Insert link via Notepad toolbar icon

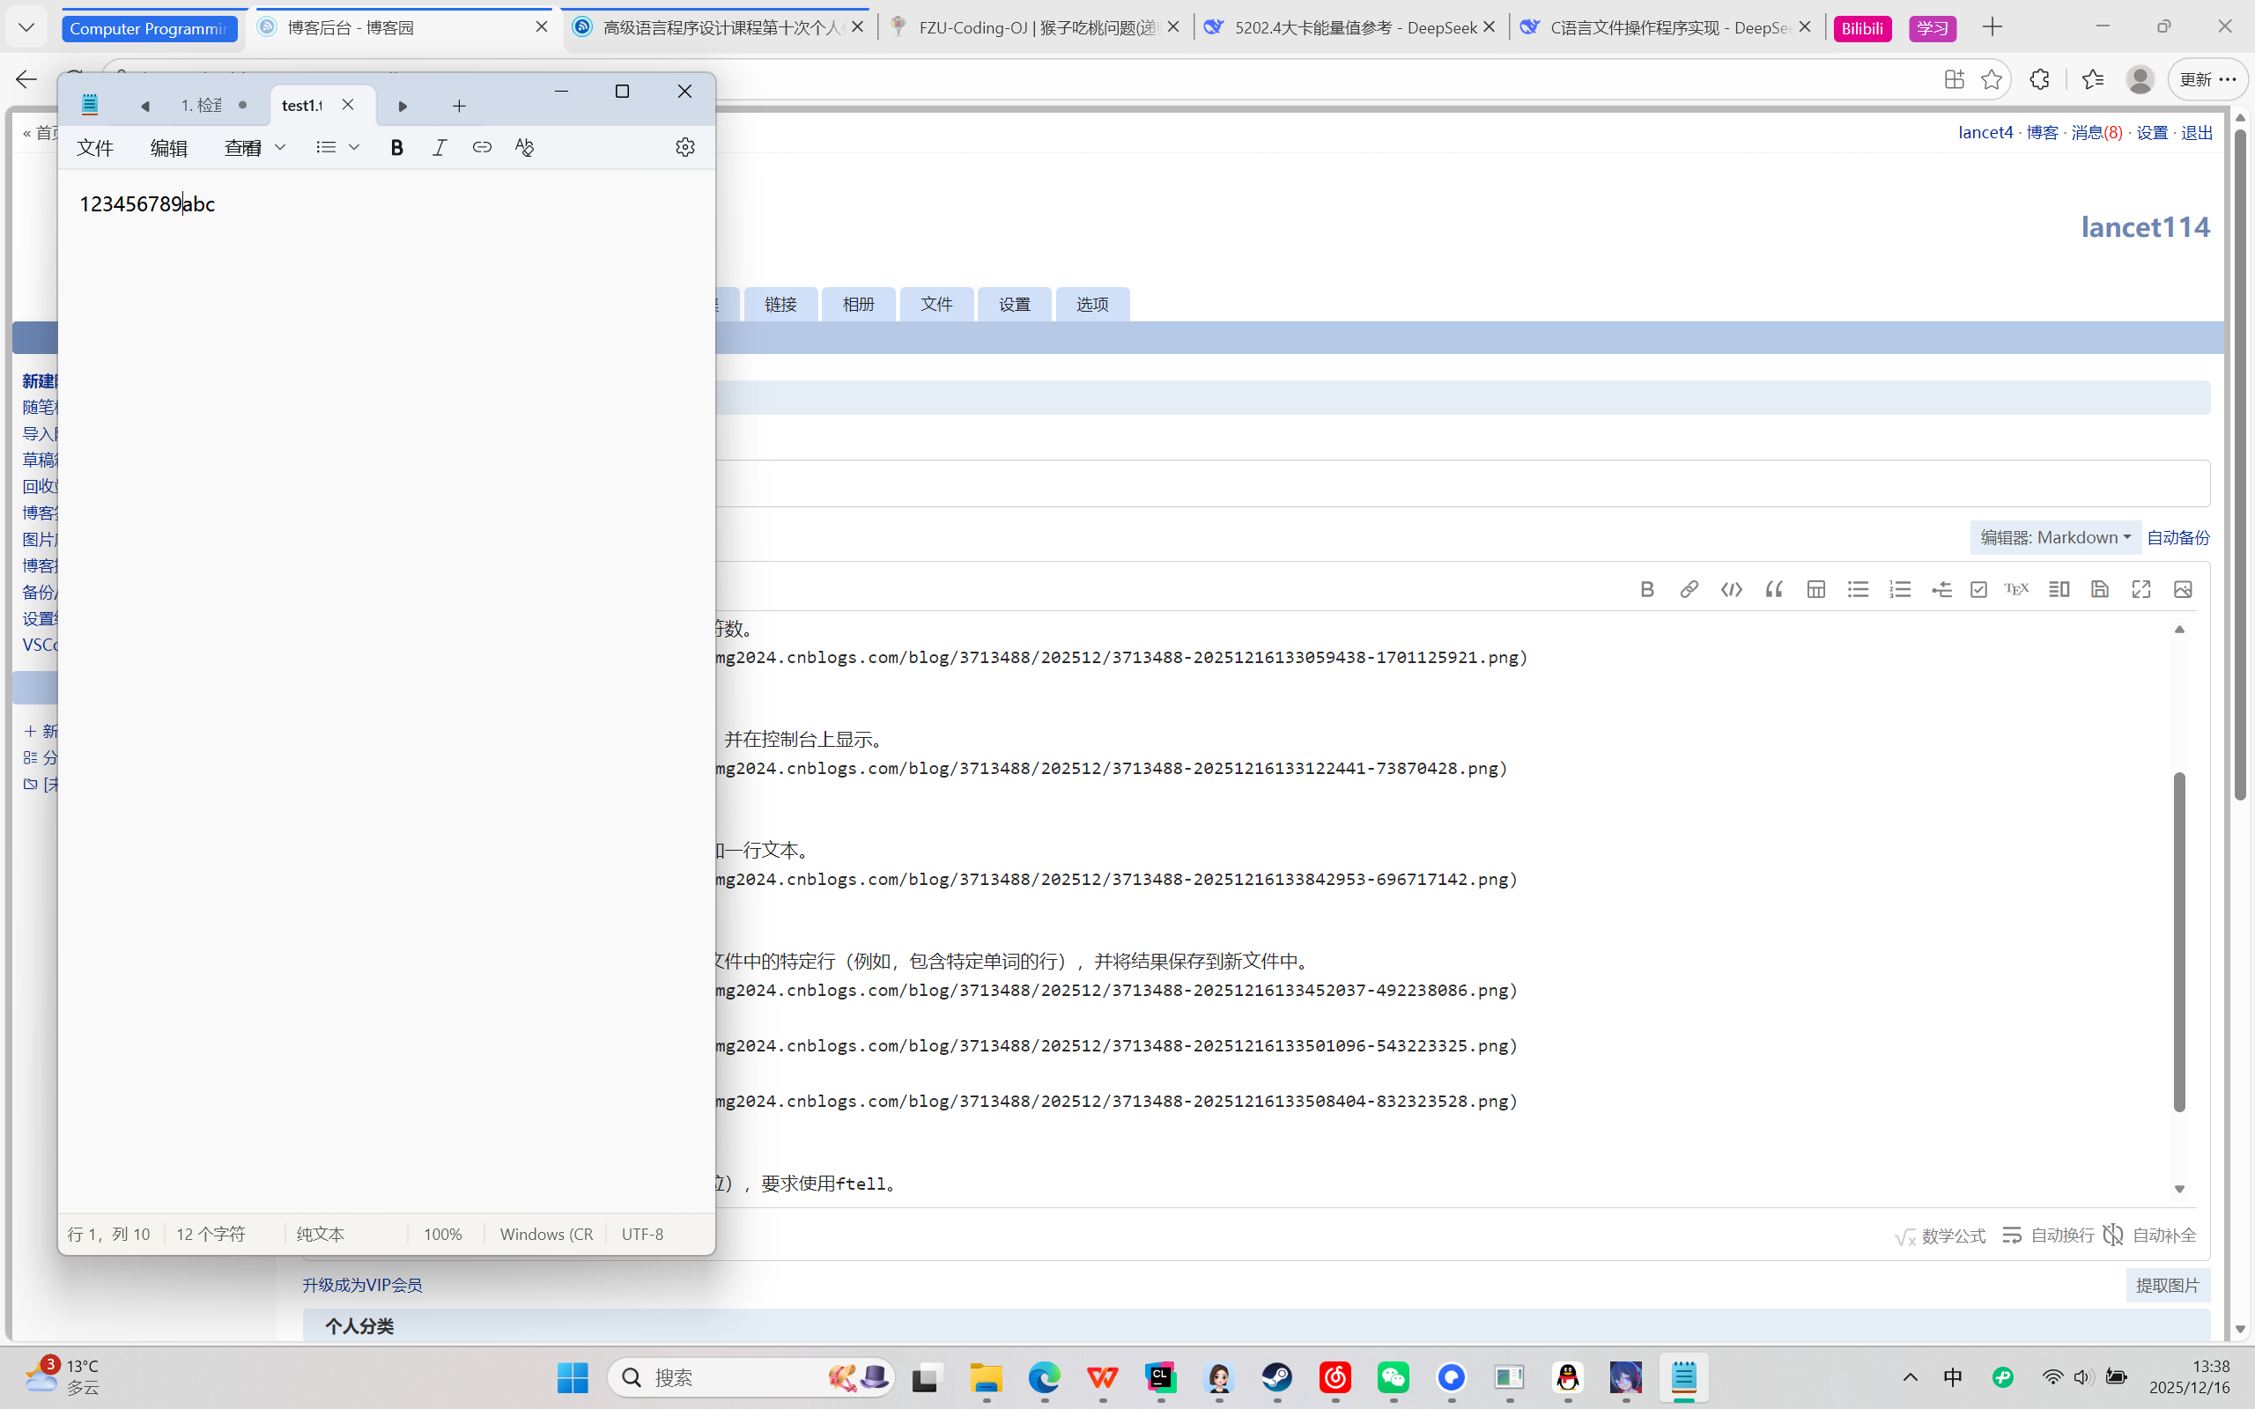[x=482, y=147]
